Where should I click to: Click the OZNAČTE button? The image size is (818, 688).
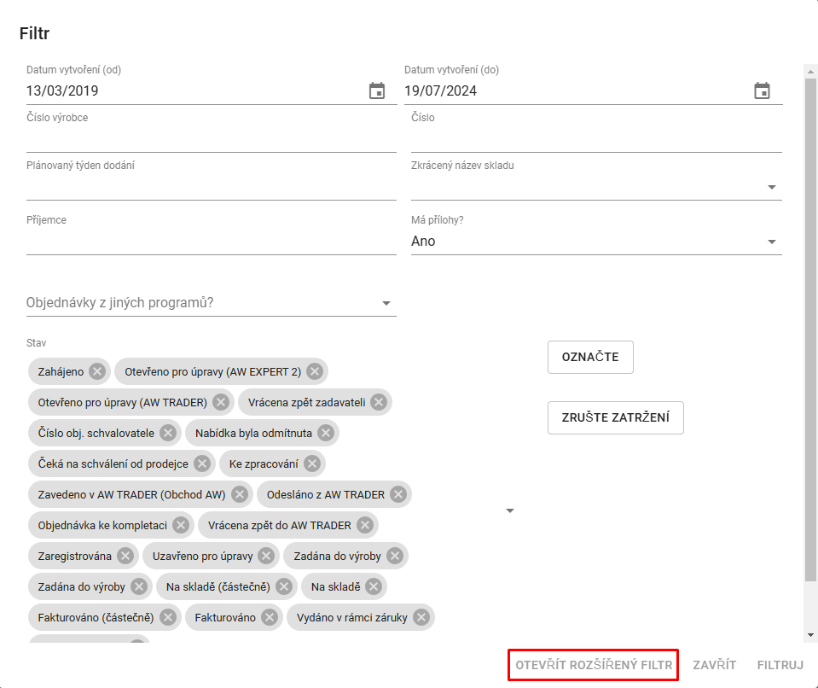(590, 357)
